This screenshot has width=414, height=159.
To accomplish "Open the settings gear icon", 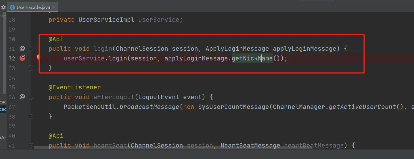I will point(3,7).
